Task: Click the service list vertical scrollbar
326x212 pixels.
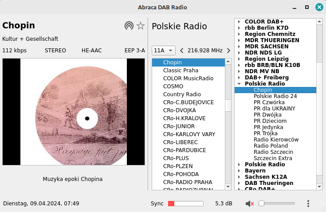Action: (228, 133)
